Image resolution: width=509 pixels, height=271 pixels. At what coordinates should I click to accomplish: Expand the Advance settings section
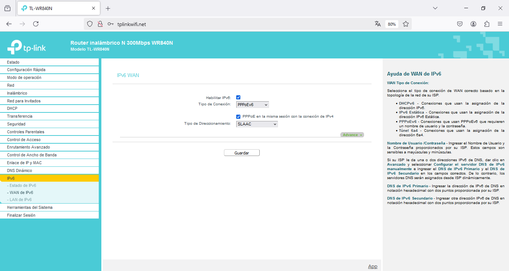pos(352,135)
